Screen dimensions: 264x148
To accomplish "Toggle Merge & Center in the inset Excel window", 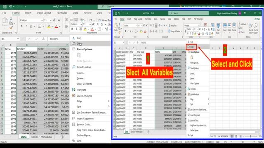I will [x=175, y=31].
